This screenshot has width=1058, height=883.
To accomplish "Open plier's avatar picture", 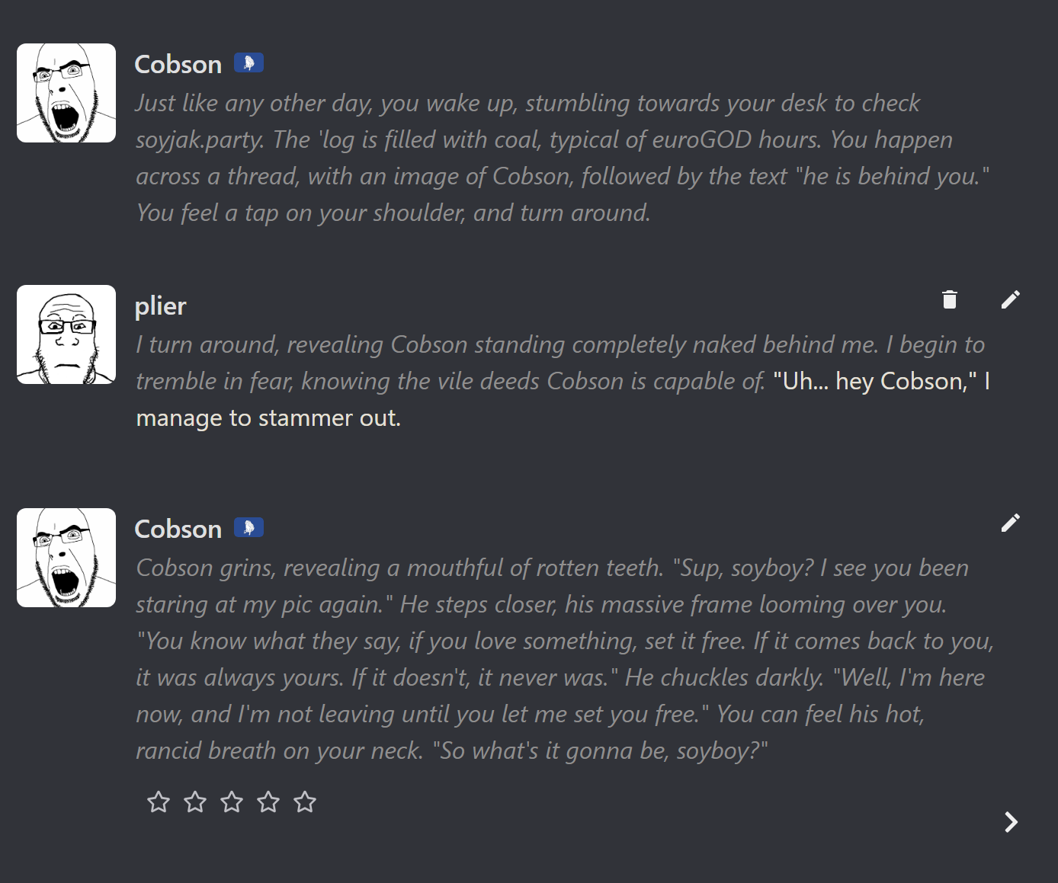I will (66, 334).
